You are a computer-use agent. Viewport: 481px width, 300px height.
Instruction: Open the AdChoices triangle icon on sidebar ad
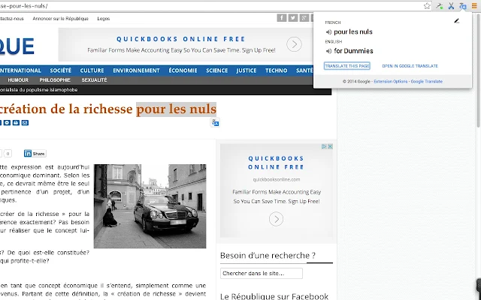click(324, 147)
